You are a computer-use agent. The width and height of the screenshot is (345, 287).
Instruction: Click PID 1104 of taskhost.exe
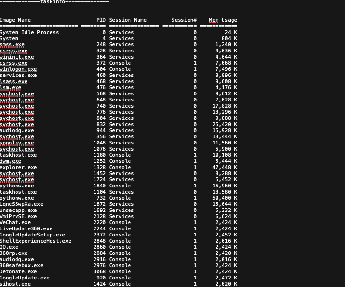100,192
